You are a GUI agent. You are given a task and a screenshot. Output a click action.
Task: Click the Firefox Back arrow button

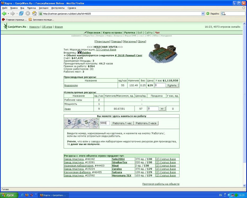[4, 14]
